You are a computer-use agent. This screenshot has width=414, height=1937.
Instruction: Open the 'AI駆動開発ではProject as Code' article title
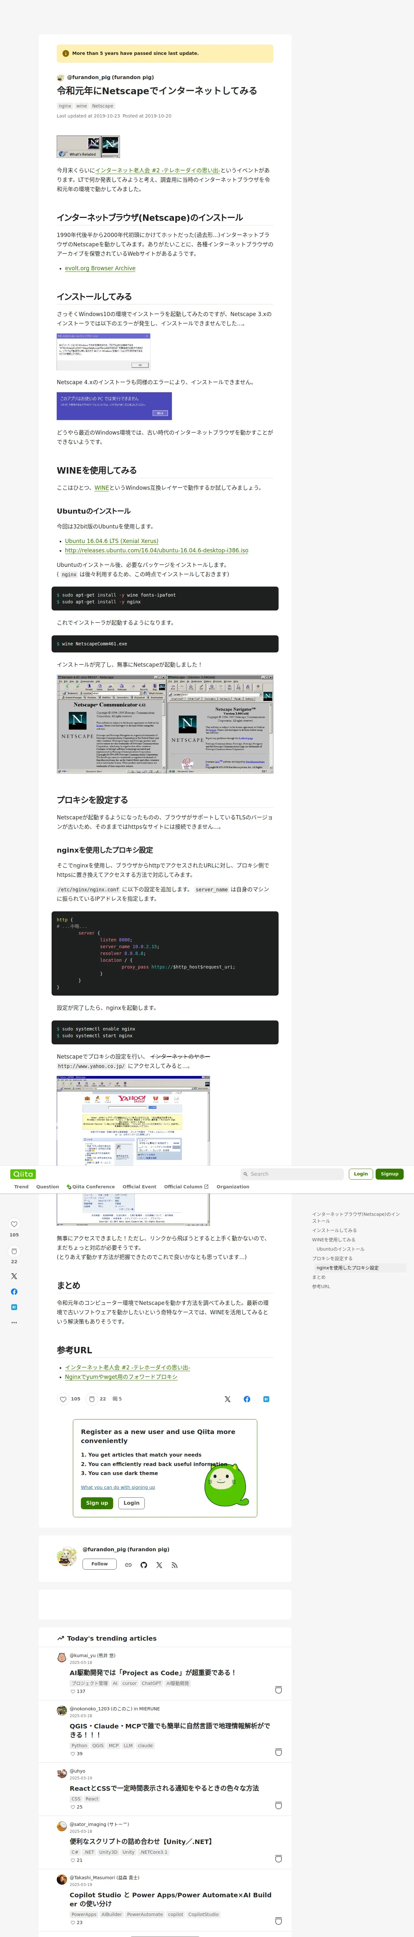coord(153,1672)
